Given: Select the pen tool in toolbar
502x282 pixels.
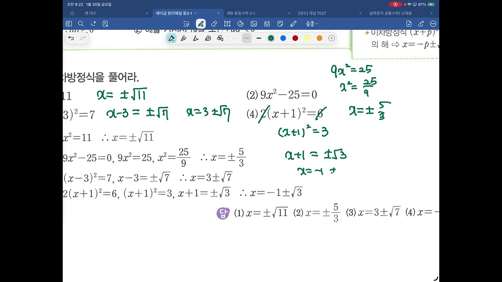Looking at the screenshot, I should tap(201, 24).
